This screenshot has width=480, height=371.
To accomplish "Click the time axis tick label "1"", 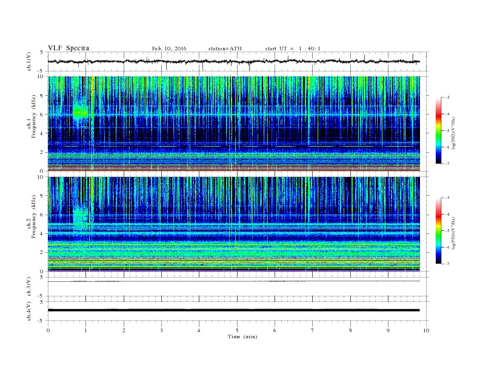I will pyautogui.click(x=85, y=330).
